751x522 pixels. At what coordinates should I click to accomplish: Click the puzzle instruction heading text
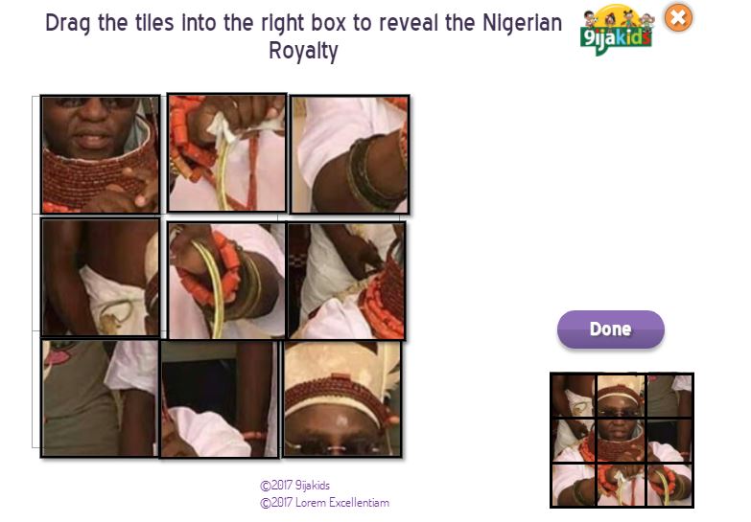point(304,36)
